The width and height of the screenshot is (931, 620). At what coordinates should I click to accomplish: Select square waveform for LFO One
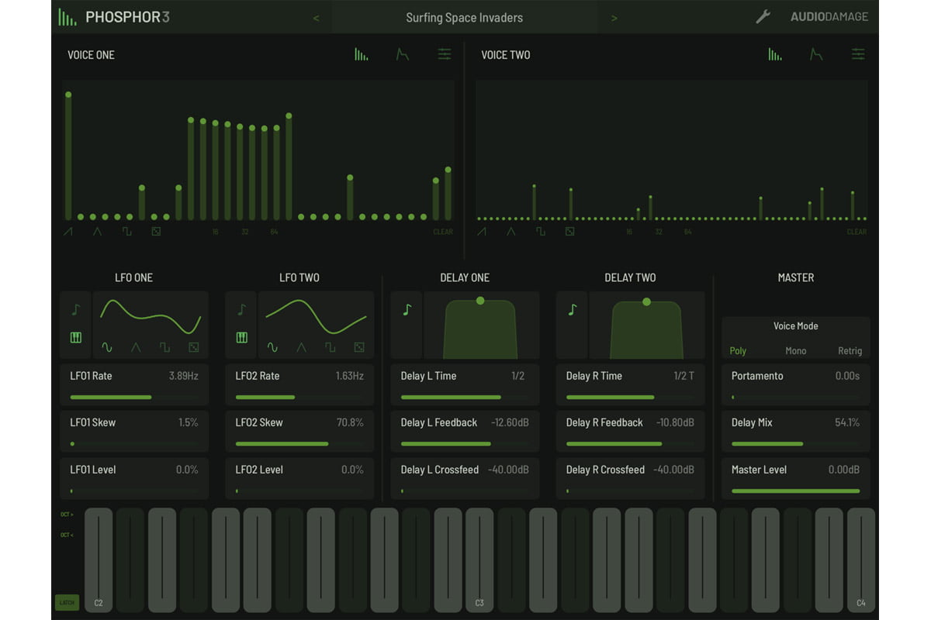tap(164, 347)
